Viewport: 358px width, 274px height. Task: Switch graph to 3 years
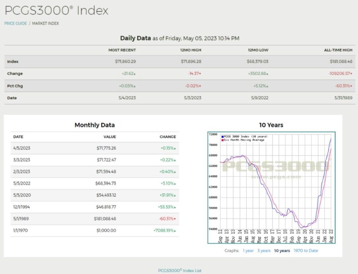264,251
